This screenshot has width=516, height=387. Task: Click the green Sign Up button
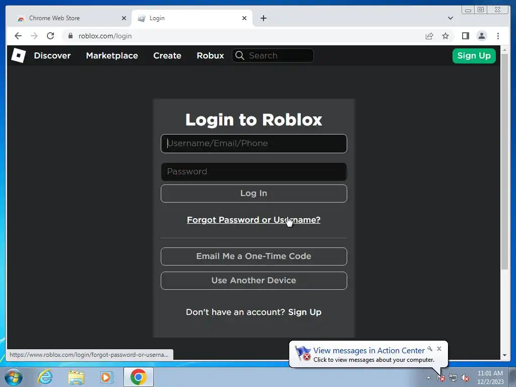pyautogui.click(x=474, y=55)
